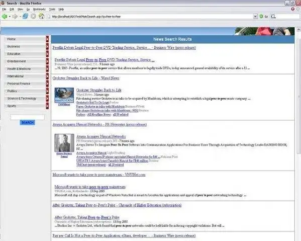Click the blue SEARCH button
This screenshot has height=241, width=301.
(x=28, y=122)
